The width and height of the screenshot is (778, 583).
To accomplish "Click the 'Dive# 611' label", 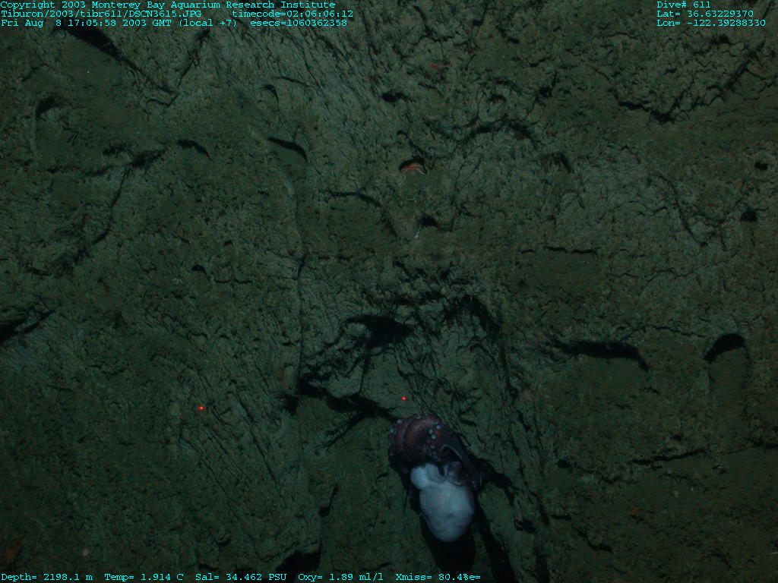I will click(x=684, y=5).
